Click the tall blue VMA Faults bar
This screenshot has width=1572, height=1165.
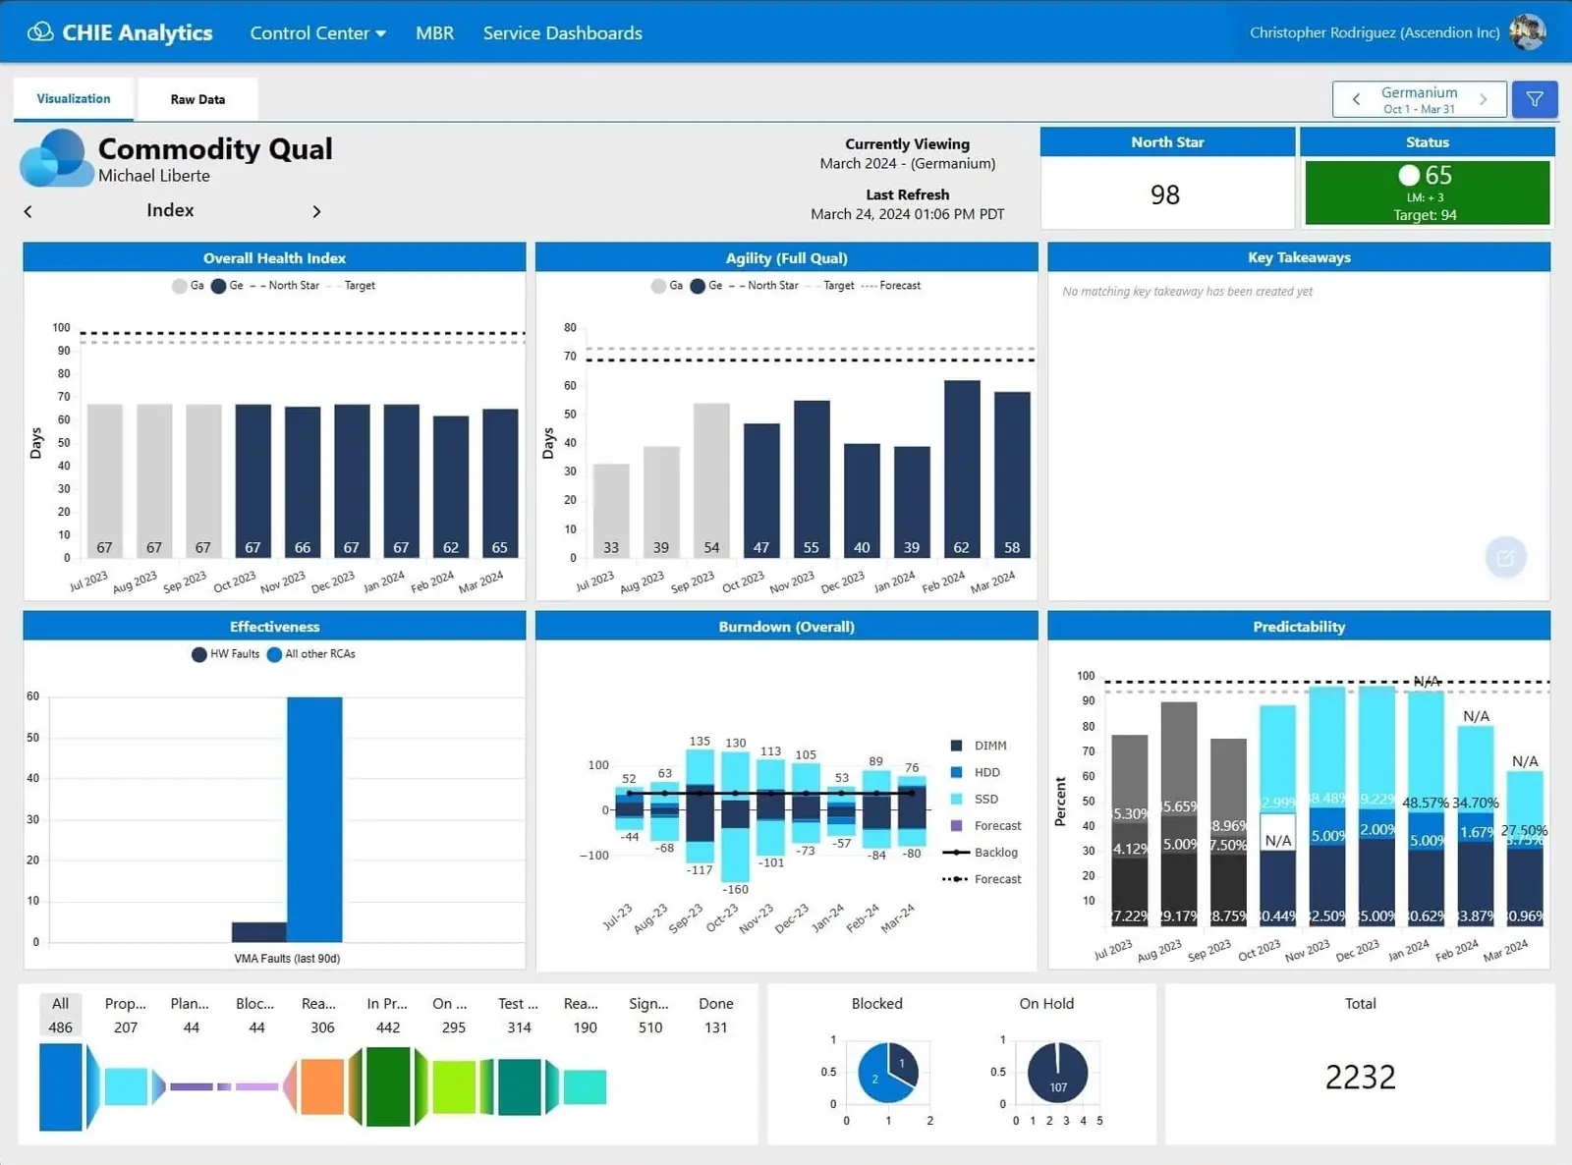tap(314, 819)
